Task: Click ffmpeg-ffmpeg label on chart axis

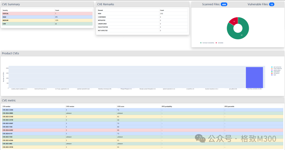Action: point(126,89)
